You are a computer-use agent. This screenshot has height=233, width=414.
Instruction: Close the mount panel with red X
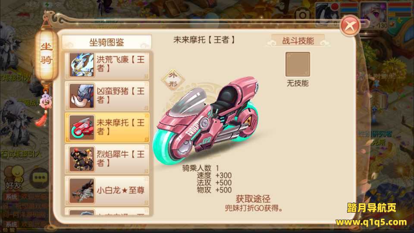click(350, 26)
